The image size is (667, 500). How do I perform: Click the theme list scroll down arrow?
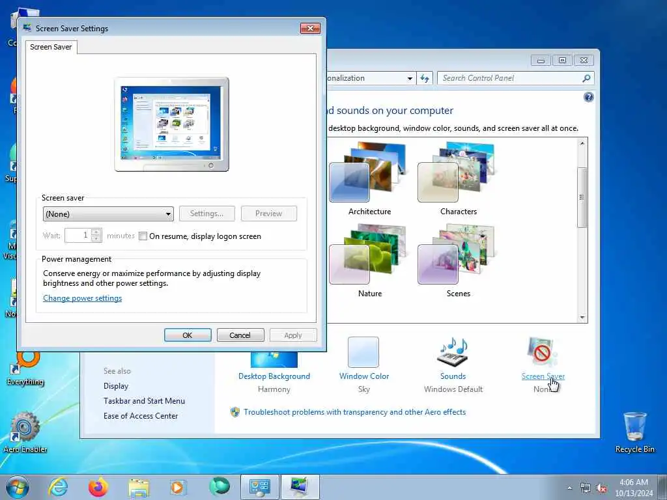tap(582, 318)
